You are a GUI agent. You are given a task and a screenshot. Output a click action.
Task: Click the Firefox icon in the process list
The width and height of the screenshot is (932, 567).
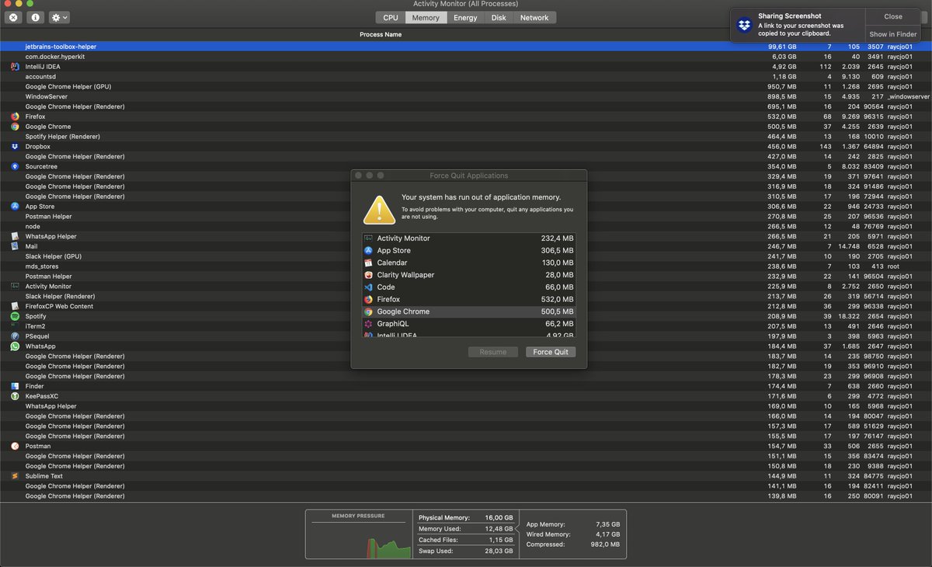[15, 117]
